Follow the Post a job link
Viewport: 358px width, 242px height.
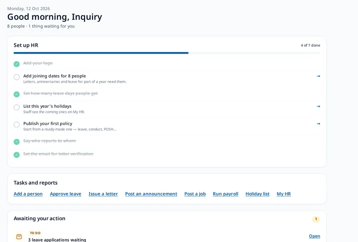pyautogui.click(x=195, y=194)
